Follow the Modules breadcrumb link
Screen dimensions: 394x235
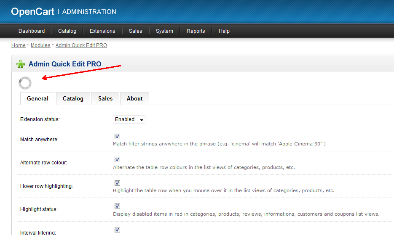(40, 45)
